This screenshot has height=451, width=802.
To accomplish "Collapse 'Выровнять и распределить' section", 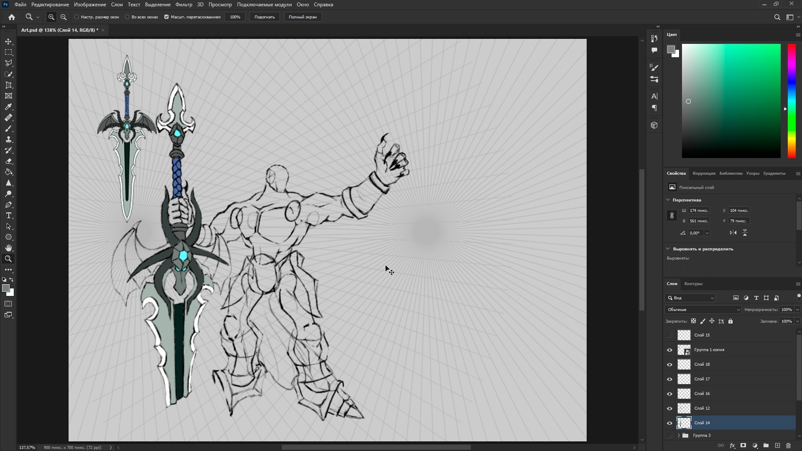I will click(668, 249).
